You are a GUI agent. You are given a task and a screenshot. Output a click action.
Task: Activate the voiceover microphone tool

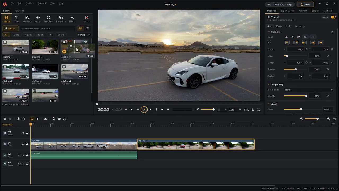pos(53,119)
